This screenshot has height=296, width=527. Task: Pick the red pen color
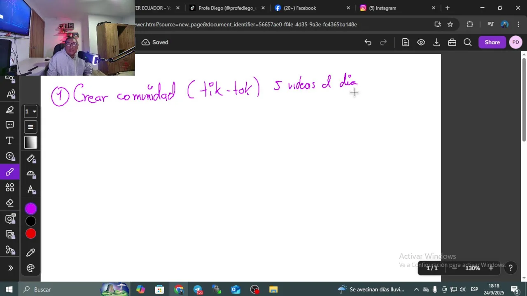pyautogui.click(x=31, y=234)
